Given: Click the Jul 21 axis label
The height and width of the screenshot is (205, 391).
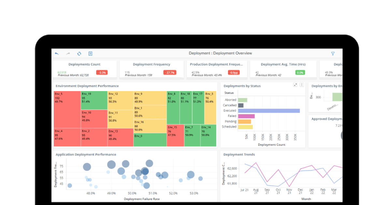Looking at the screenshot, I should click(x=245, y=189).
